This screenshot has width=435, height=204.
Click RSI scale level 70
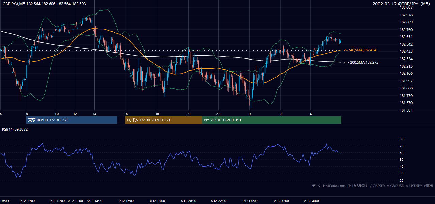[x=401, y=146]
